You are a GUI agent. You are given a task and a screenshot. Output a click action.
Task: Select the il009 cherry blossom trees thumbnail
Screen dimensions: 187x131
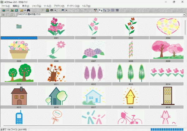click(168, 50)
